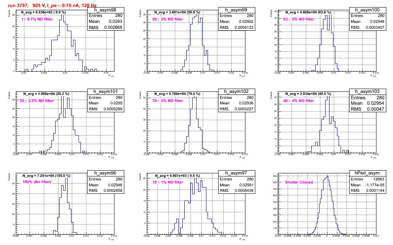The height and width of the screenshot is (245, 393).
Task: Click RMS value 0.002668 in h_asym98
Action: [x=113, y=28]
